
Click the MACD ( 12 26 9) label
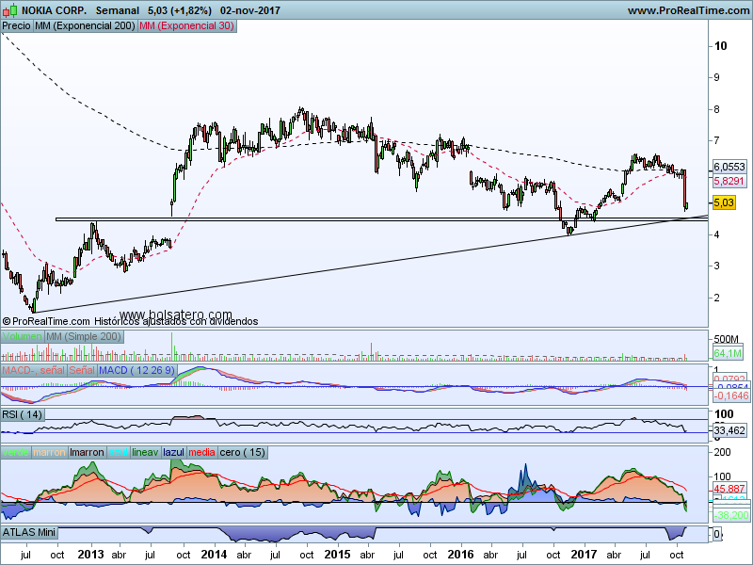(136, 371)
